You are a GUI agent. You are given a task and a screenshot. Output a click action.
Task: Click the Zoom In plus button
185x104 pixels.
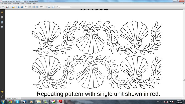(x=37, y=7)
